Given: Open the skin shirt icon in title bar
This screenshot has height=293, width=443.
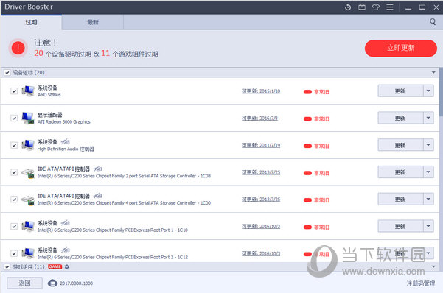Looking at the screenshot, I should [x=375, y=7].
